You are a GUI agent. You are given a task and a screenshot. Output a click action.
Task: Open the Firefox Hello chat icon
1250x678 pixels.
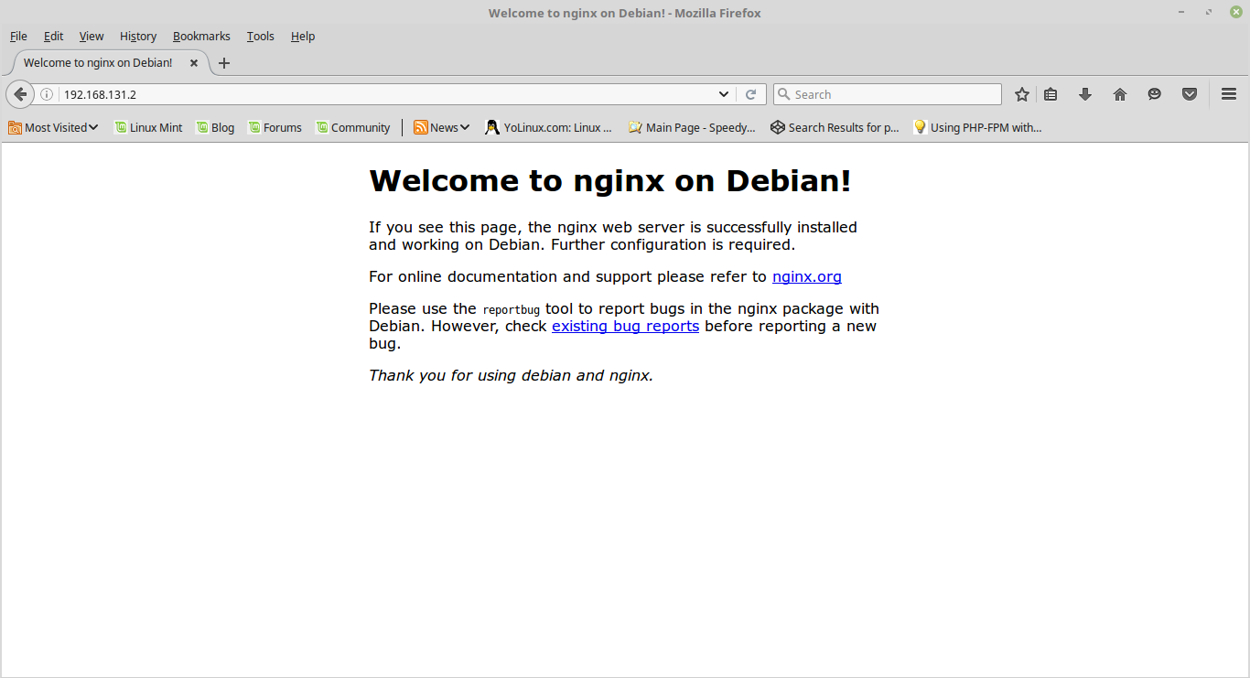[1155, 94]
